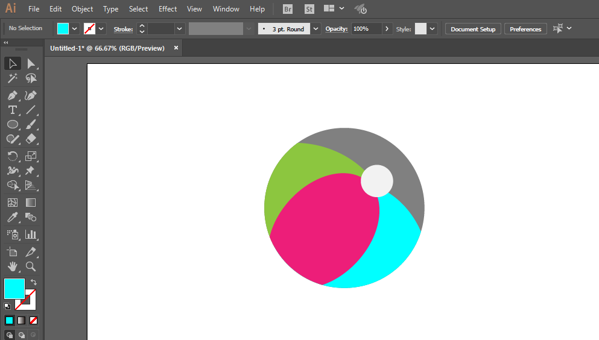Expand the fill color dropdown in control bar
Viewport: 599px width, 340px height.
tap(74, 28)
